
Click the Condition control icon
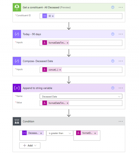click(17, 121)
